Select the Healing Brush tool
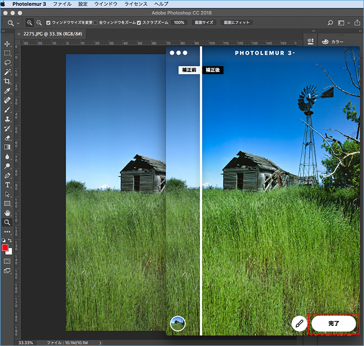This screenshot has width=364, height=346. (x=7, y=100)
